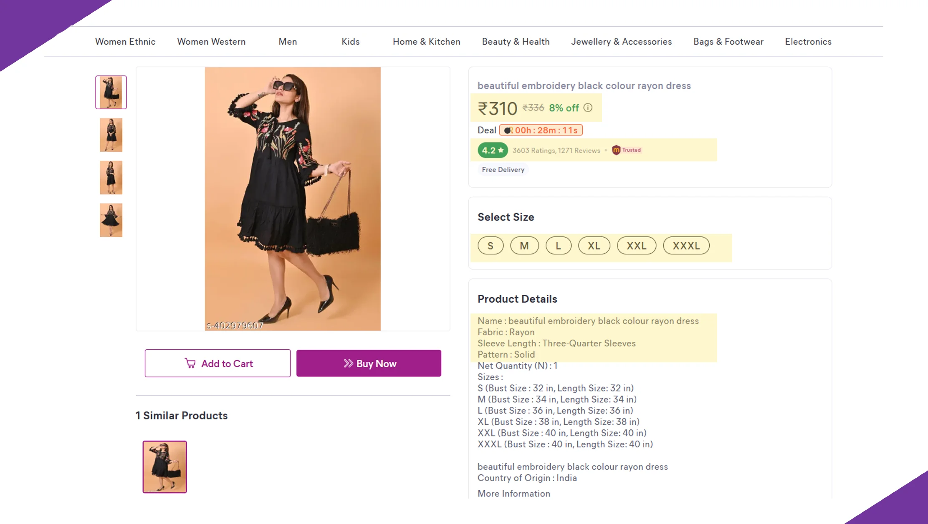
Task: Click the cart icon in Add to Cart
Action: coord(190,364)
